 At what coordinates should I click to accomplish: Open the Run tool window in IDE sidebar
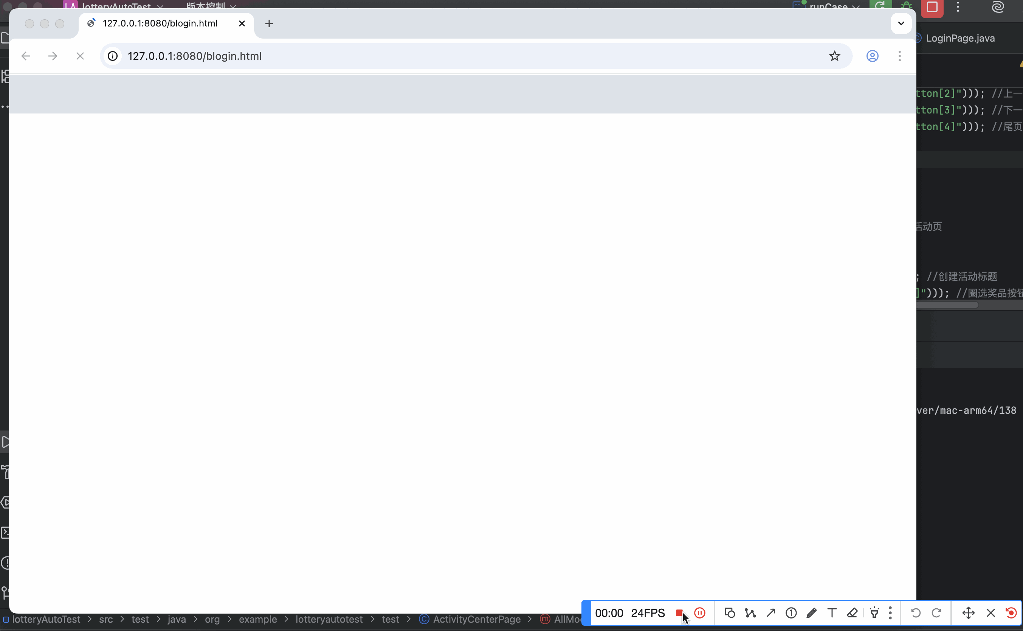[x=5, y=442]
